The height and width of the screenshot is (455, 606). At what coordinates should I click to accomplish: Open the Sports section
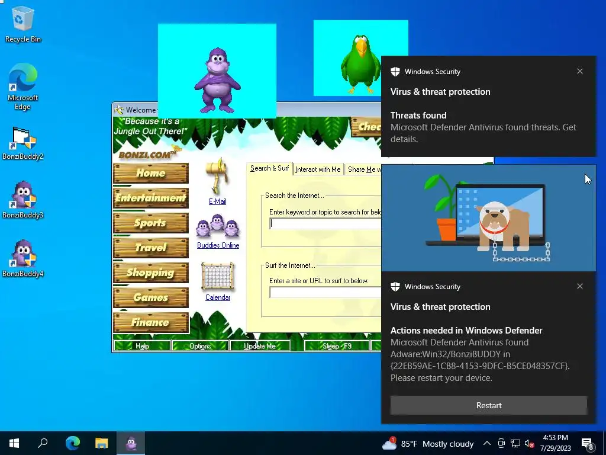point(151,223)
